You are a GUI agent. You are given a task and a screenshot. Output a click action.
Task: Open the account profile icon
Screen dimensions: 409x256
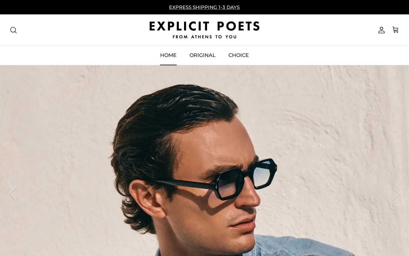(382, 30)
